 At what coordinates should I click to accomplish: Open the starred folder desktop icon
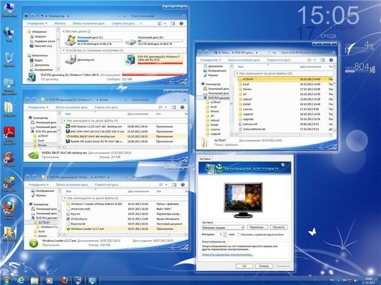tap(9, 234)
